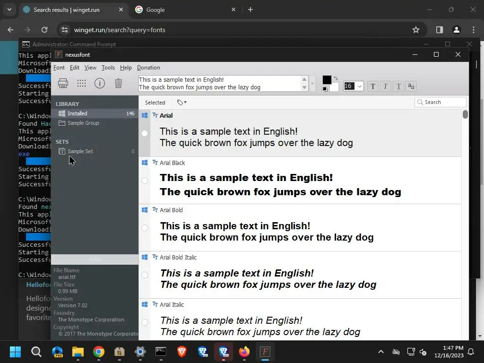484x363 pixels.
Task: Open Brave browser from taskbar
Action: click(182, 352)
